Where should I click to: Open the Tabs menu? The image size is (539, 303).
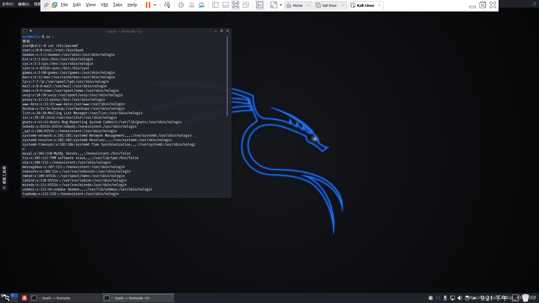click(x=117, y=5)
